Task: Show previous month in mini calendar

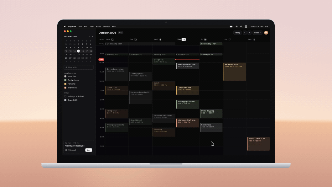Action: 89,36
